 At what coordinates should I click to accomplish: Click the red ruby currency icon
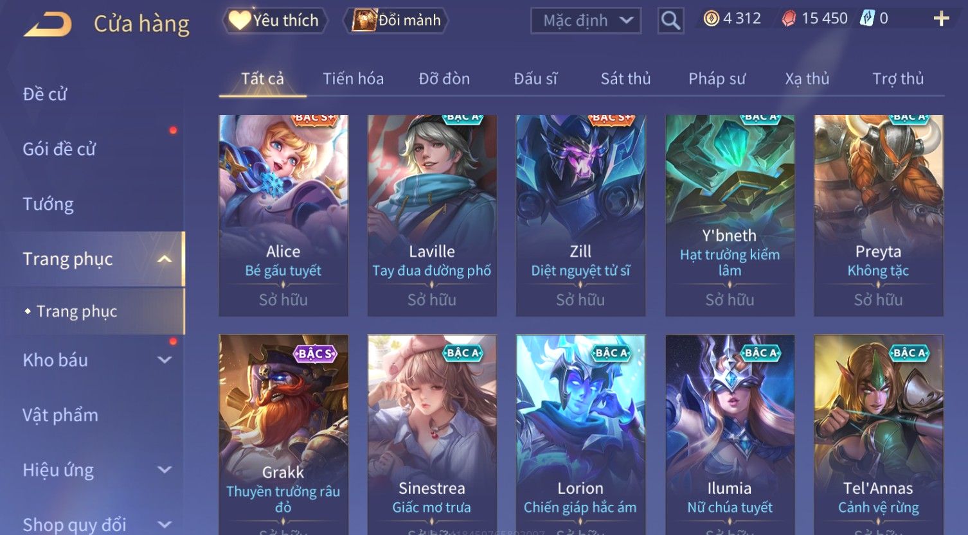tap(789, 19)
